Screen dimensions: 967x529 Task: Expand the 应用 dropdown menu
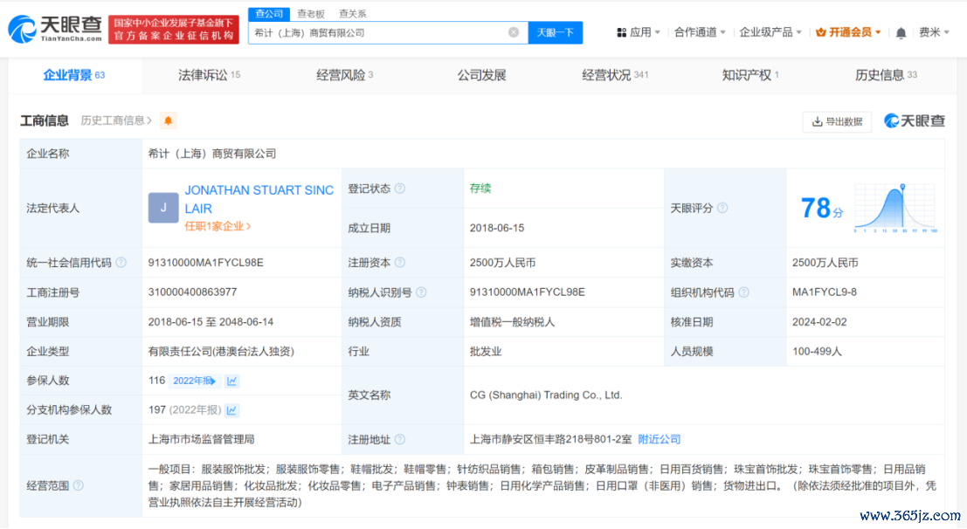tap(639, 32)
